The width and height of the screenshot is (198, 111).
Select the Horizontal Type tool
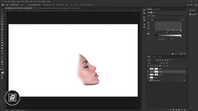click(2, 54)
